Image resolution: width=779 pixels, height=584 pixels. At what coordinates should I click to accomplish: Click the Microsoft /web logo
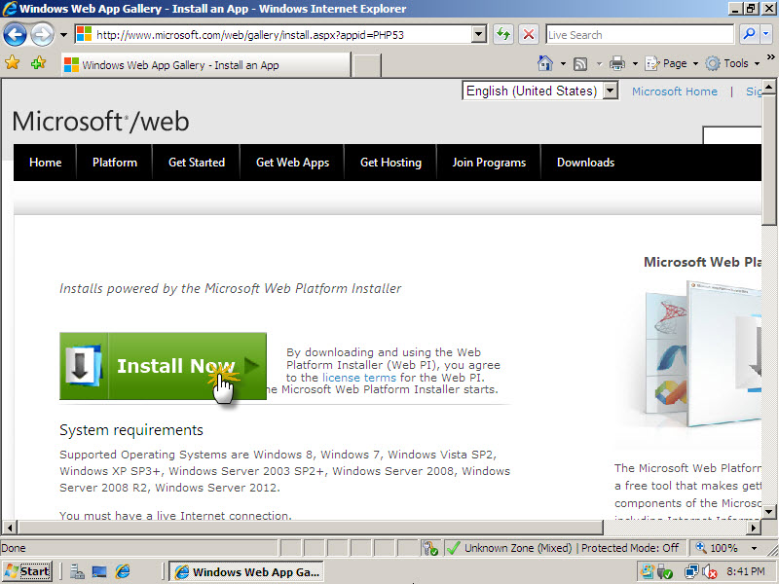pos(100,121)
